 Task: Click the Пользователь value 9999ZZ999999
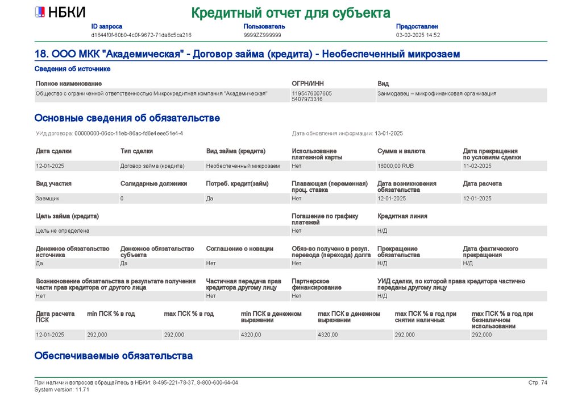tap(262, 35)
